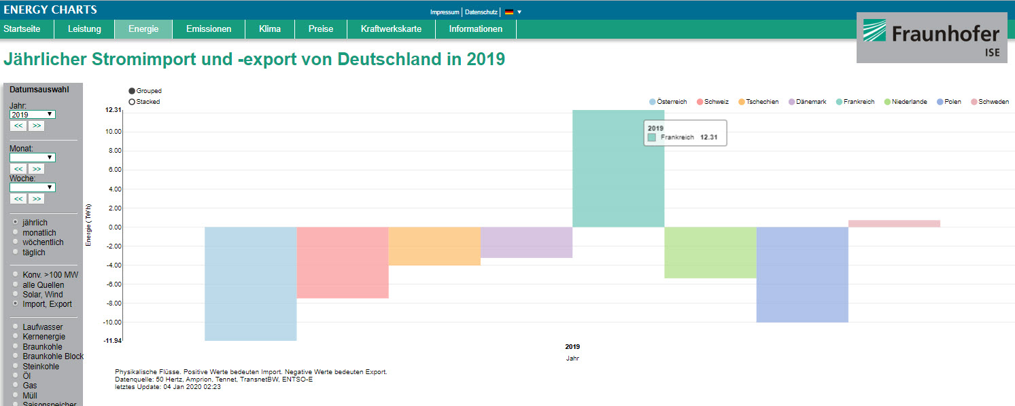The image size is (1015, 406).
Task: Open the Monat dropdown
Action: pyautogui.click(x=32, y=158)
